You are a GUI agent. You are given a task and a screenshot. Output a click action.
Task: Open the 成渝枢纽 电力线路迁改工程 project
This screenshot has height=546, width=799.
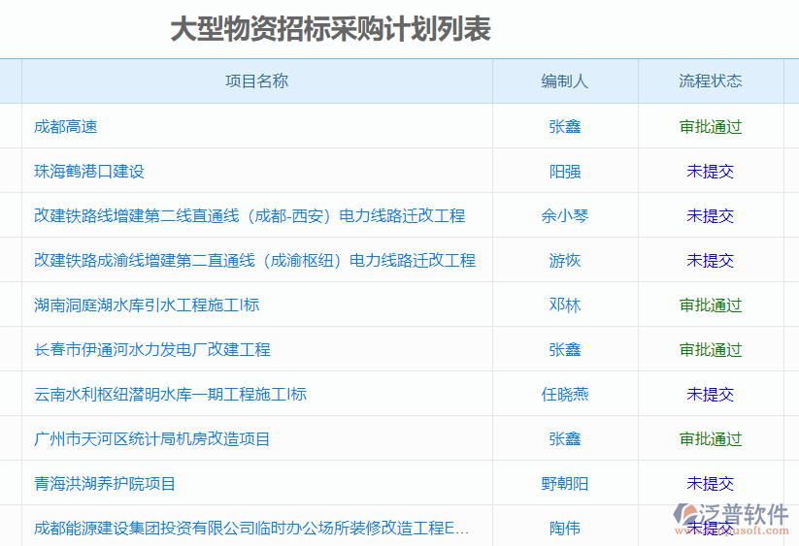click(x=254, y=260)
